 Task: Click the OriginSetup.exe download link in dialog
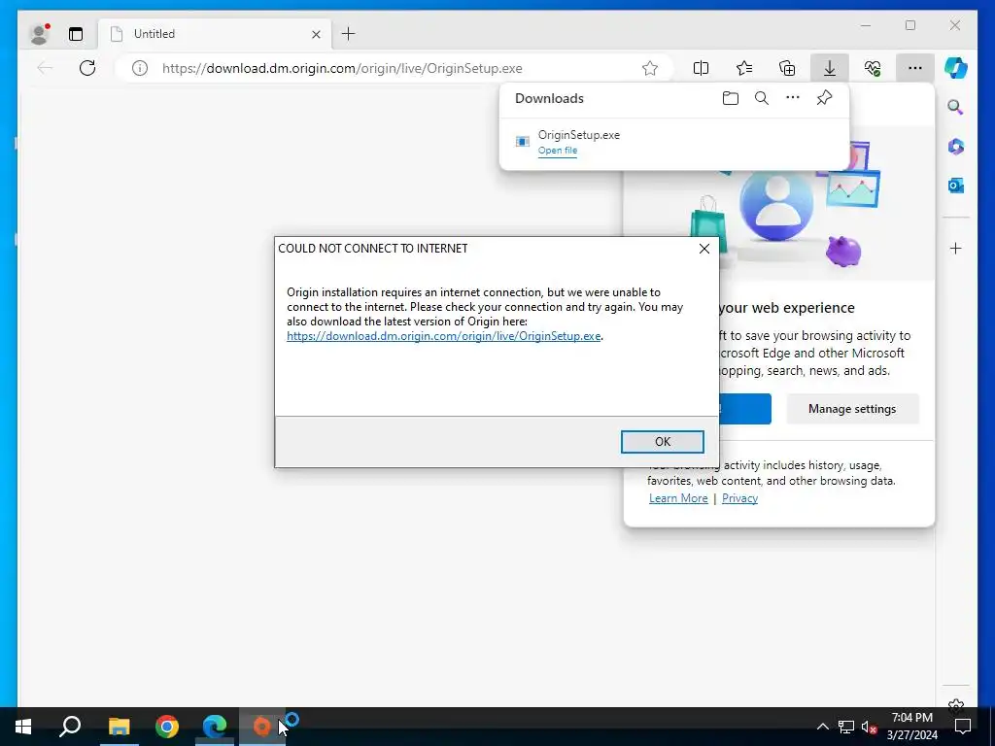click(443, 336)
